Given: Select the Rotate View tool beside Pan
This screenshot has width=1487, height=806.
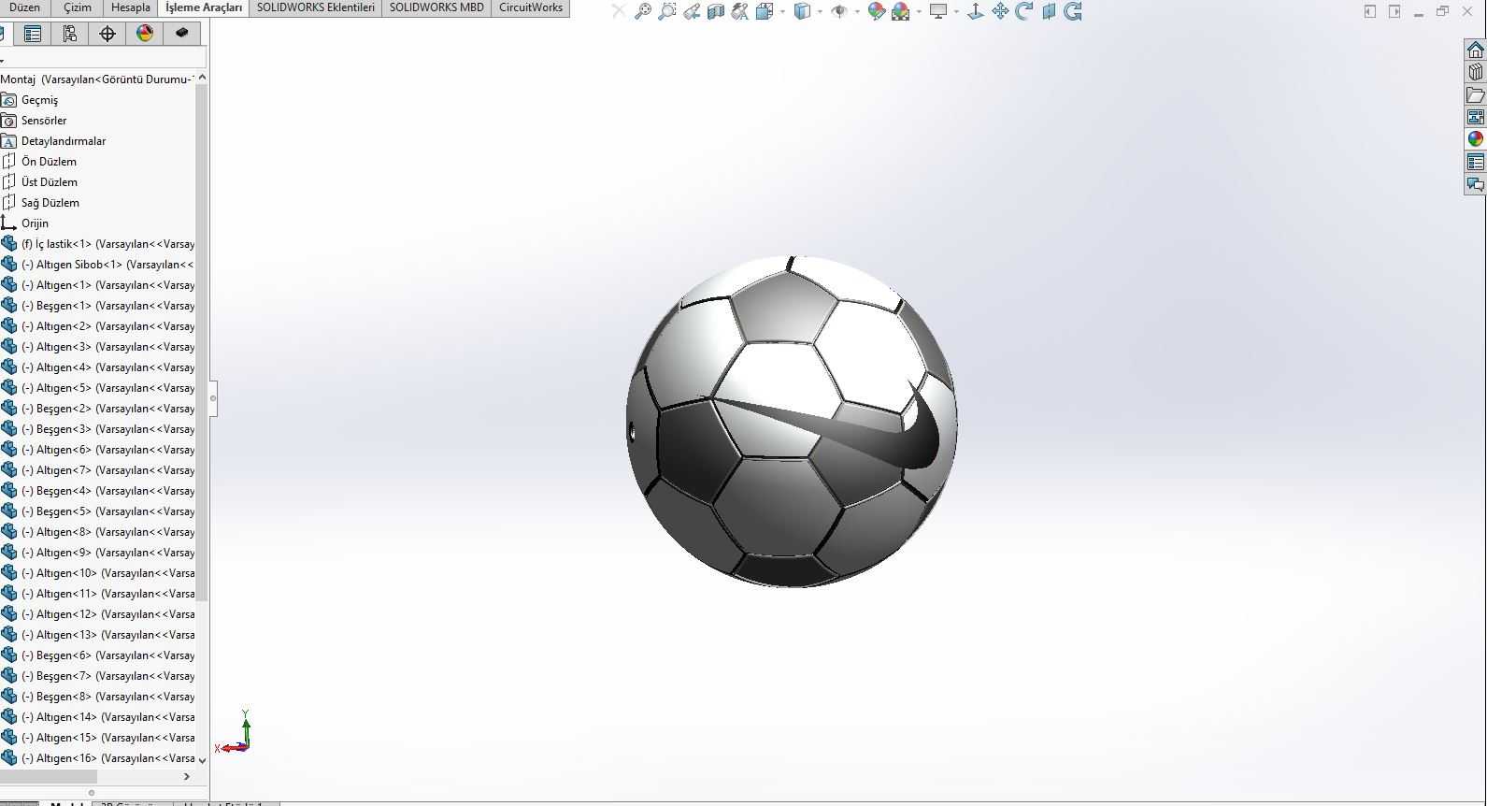Looking at the screenshot, I should tap(1024, 11).
